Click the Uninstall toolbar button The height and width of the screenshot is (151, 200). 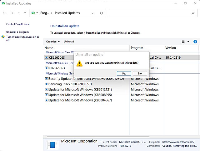pyautogui.click(x=69, y=41)
